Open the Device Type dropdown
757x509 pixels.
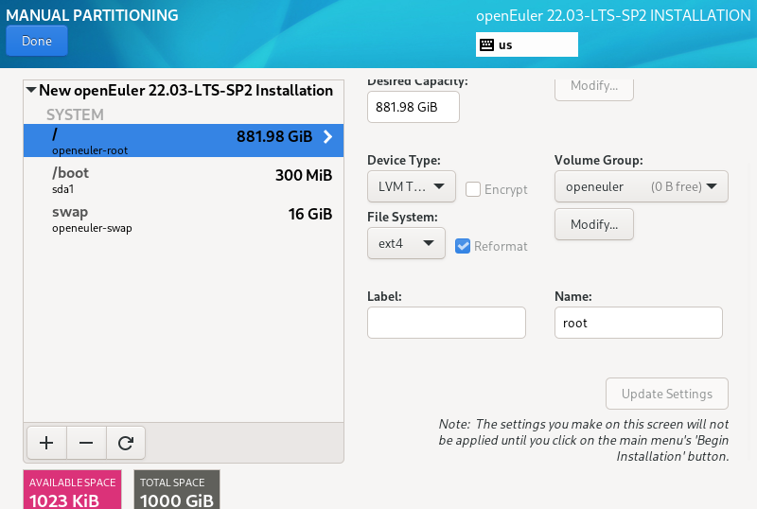pos(411,186)
